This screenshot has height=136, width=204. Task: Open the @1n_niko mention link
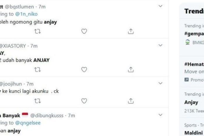(x=26, y=14)
